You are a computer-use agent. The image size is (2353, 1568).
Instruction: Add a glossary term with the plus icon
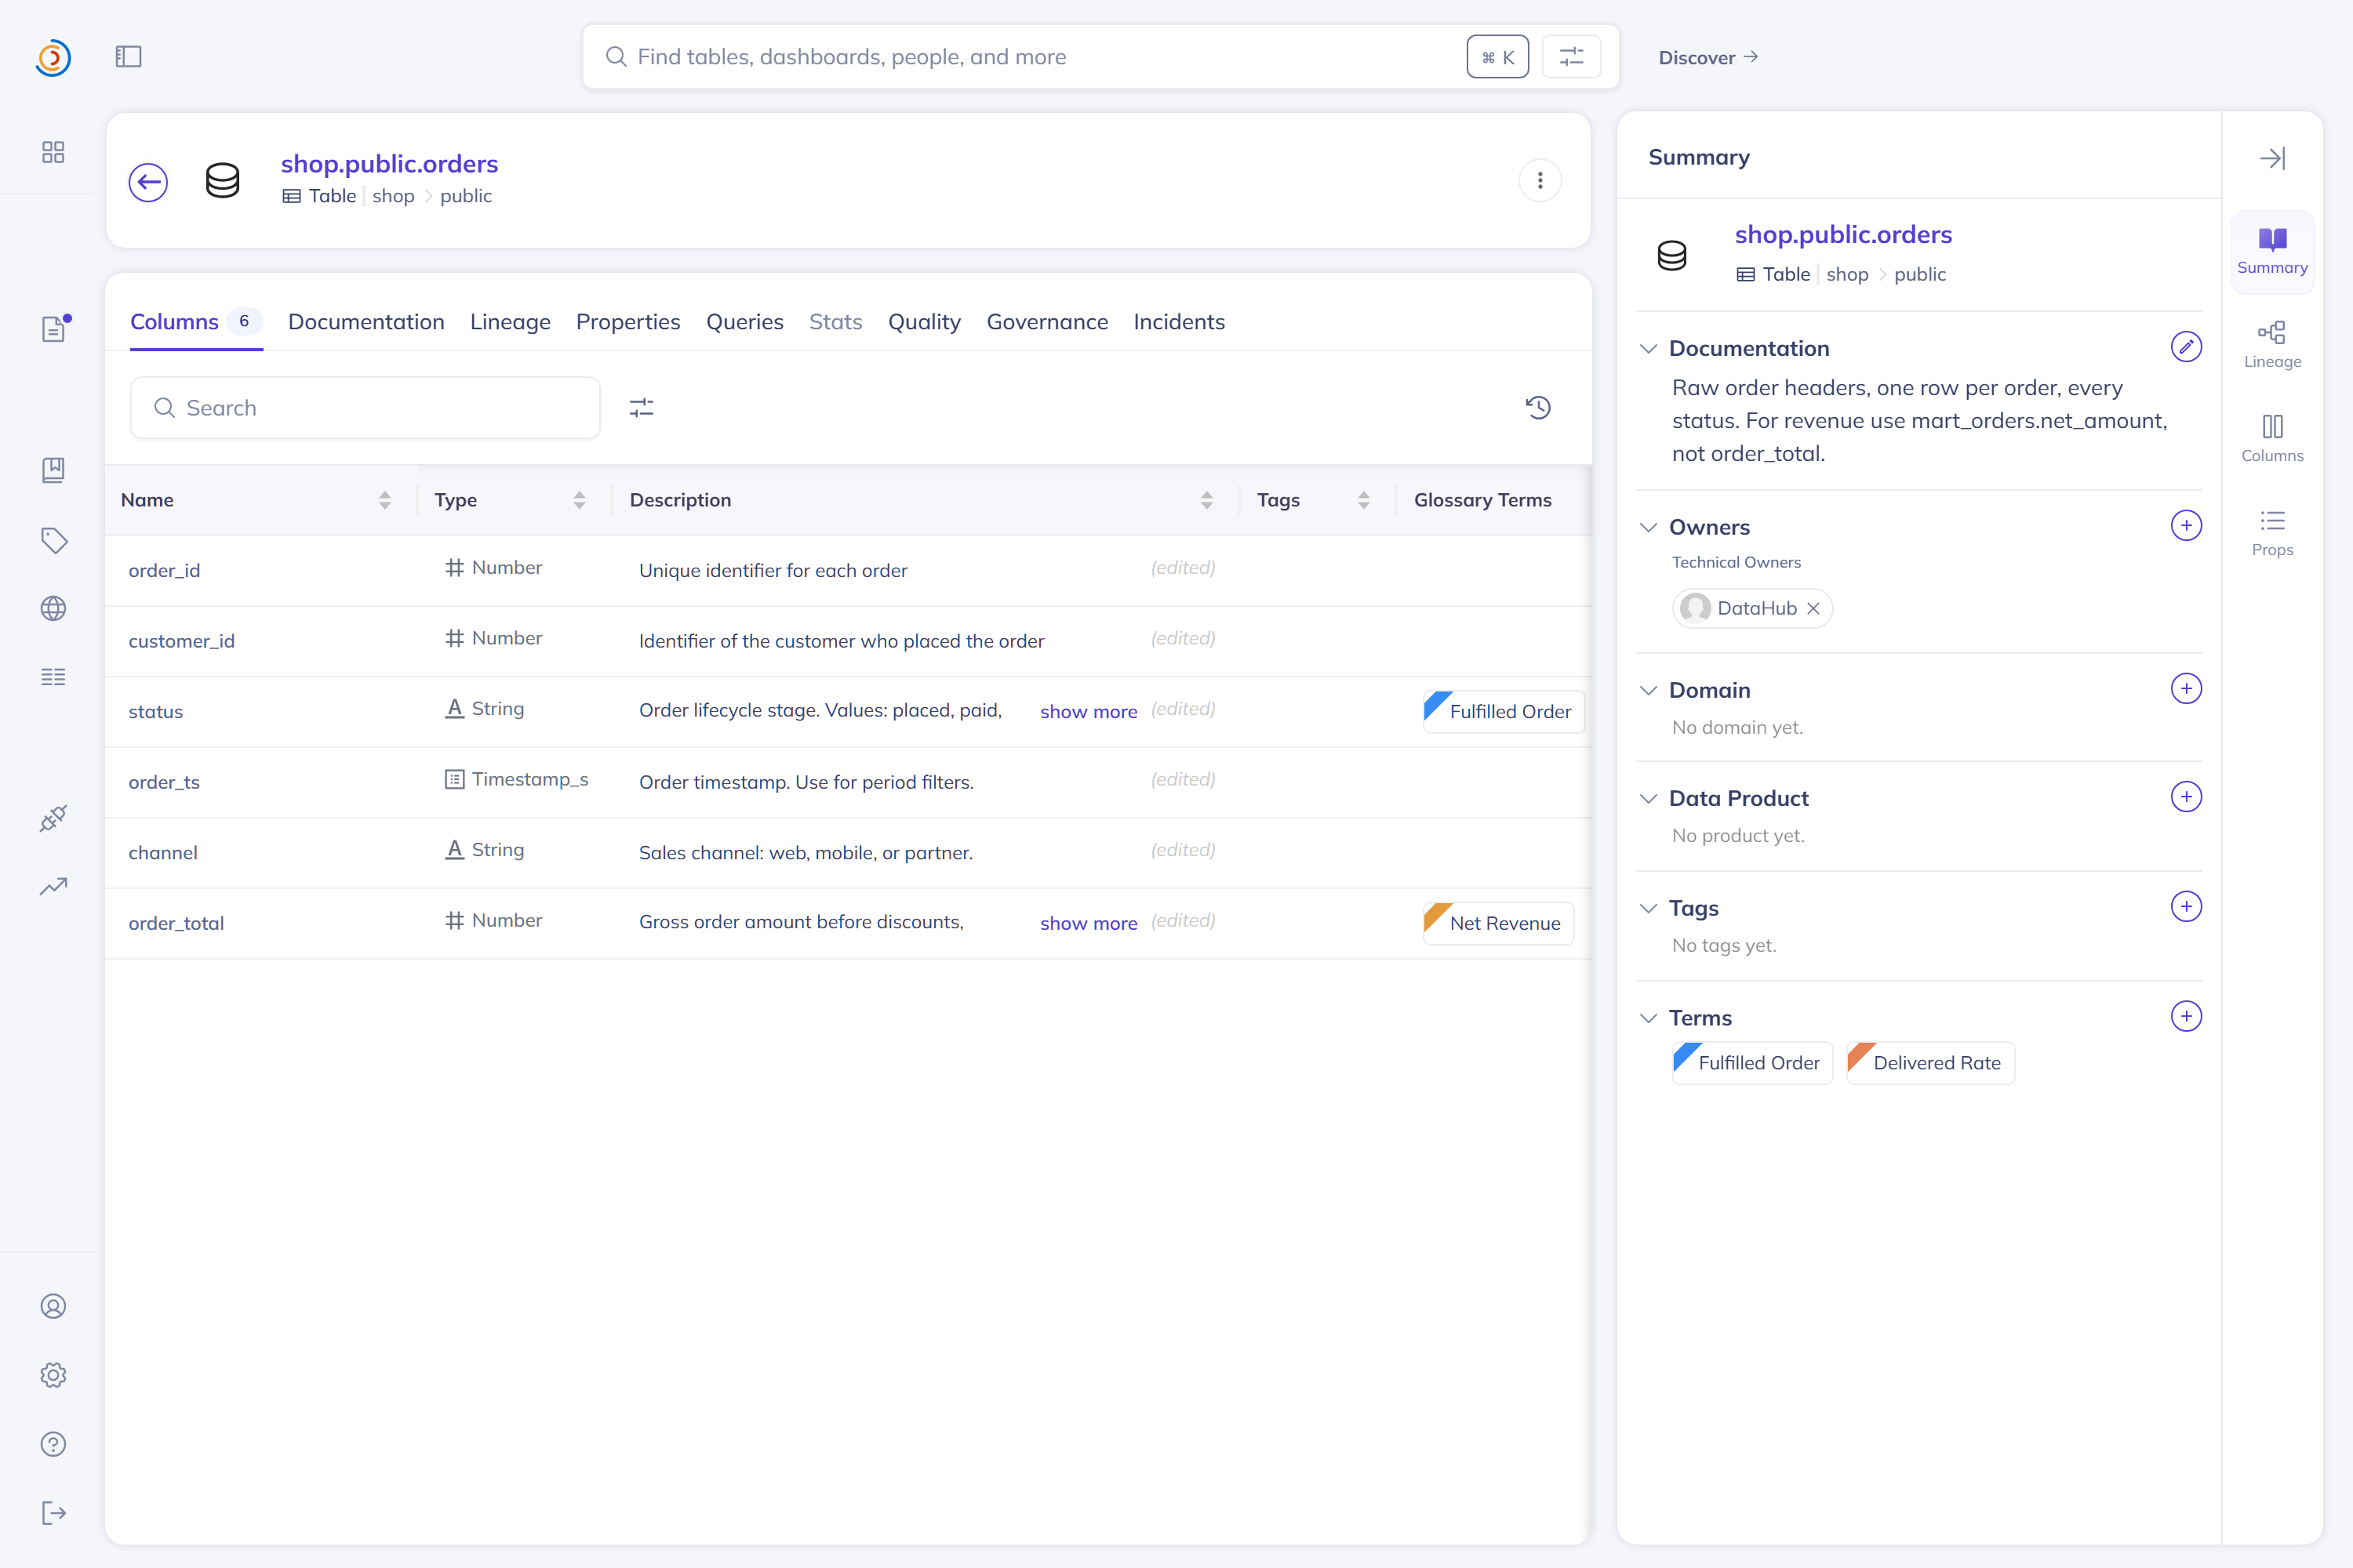tap(2186, 1016)
